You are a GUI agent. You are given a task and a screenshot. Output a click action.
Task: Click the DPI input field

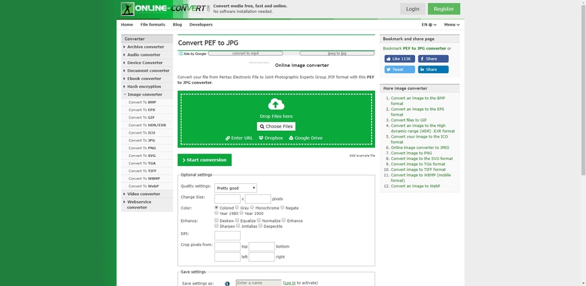[228, 235]
